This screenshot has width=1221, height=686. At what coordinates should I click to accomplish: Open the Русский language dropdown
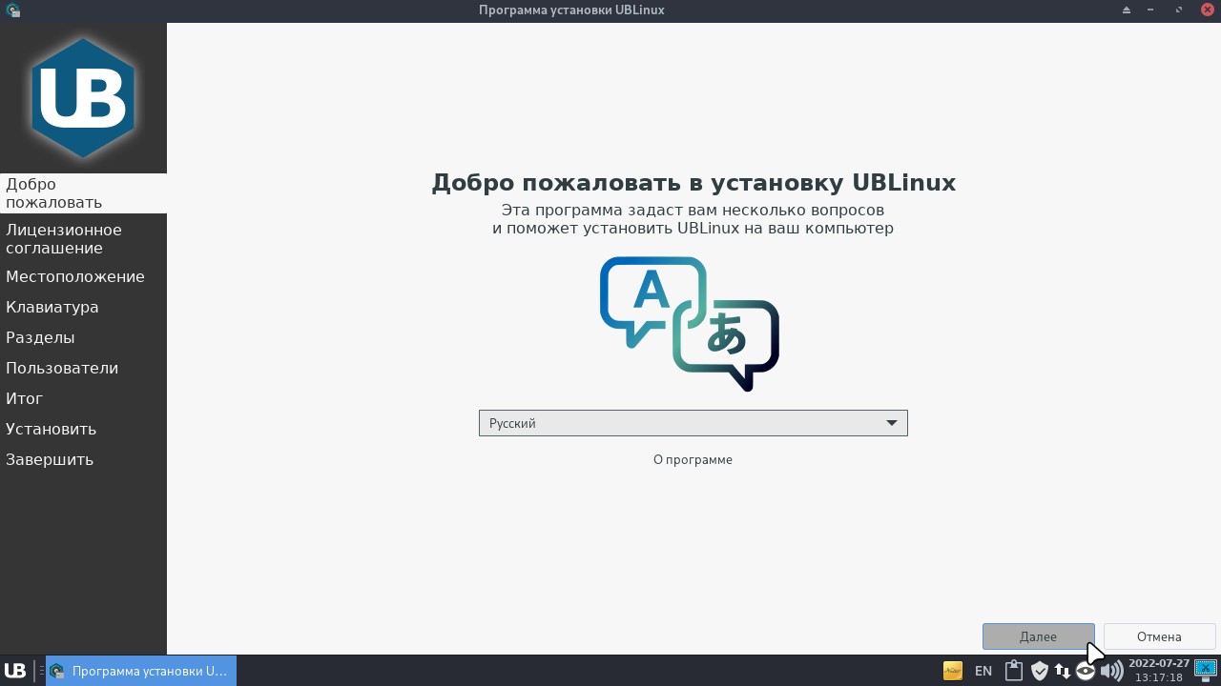(693, 423)
